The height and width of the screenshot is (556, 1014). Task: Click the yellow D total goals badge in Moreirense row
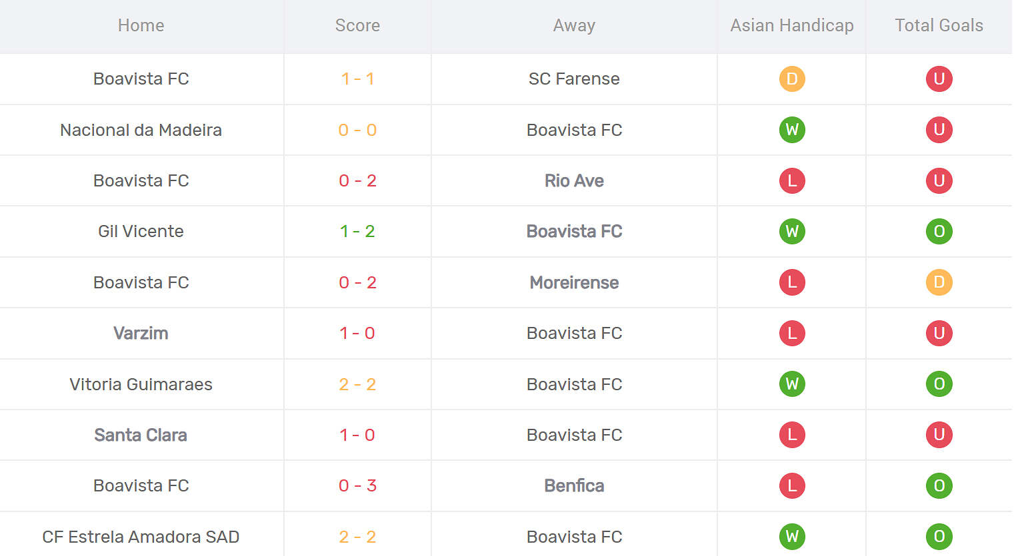(x=939, y=282)
